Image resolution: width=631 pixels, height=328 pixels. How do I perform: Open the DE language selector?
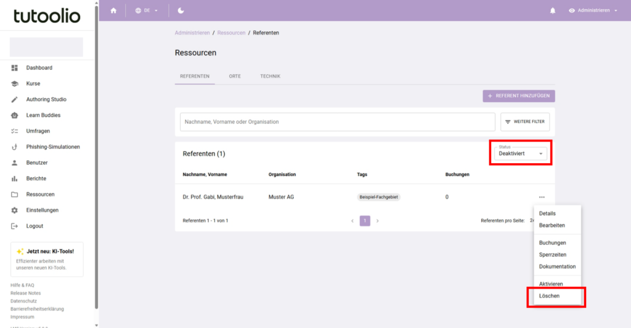(x=147, y=10)
